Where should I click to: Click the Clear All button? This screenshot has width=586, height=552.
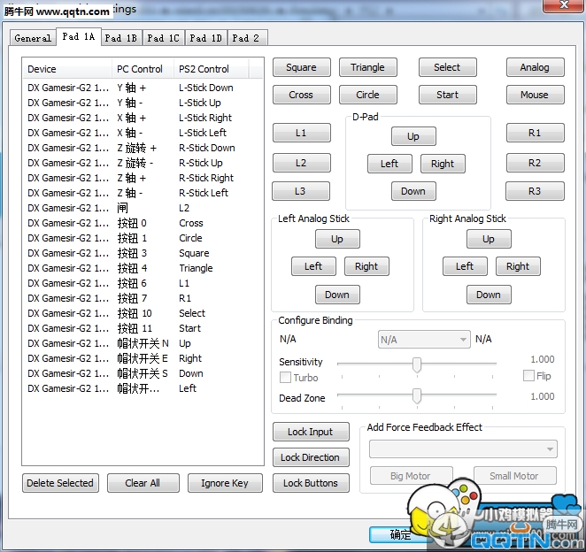(x=143, y=483)
